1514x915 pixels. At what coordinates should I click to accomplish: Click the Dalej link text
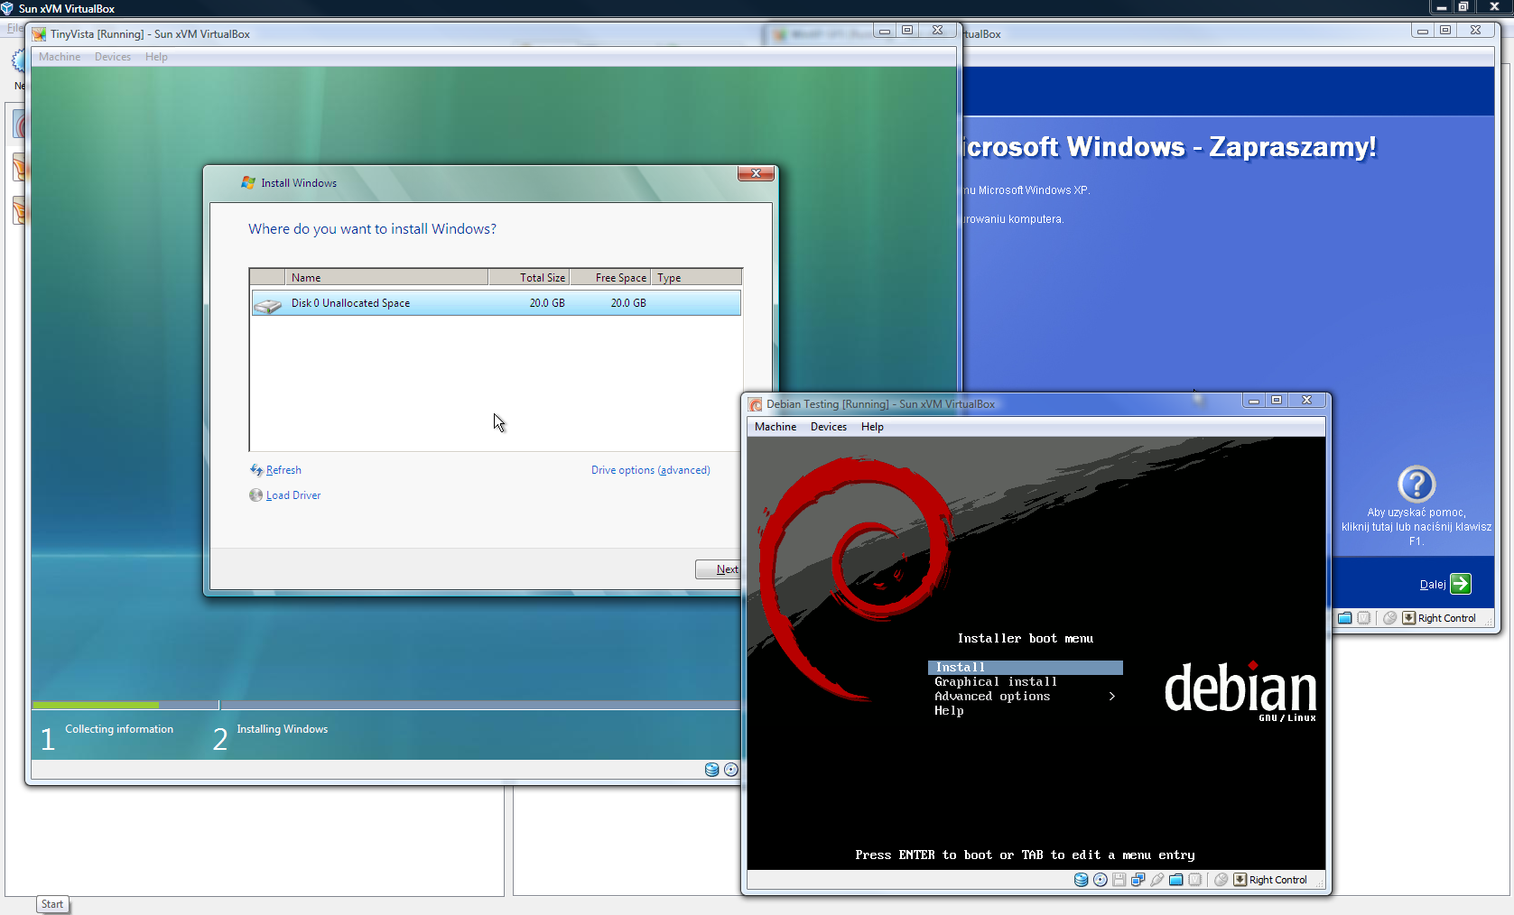[x=1433, y=585]
